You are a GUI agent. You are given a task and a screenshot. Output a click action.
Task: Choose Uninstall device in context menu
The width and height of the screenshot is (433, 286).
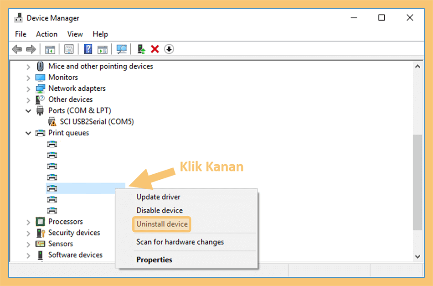tap(187, 224)
